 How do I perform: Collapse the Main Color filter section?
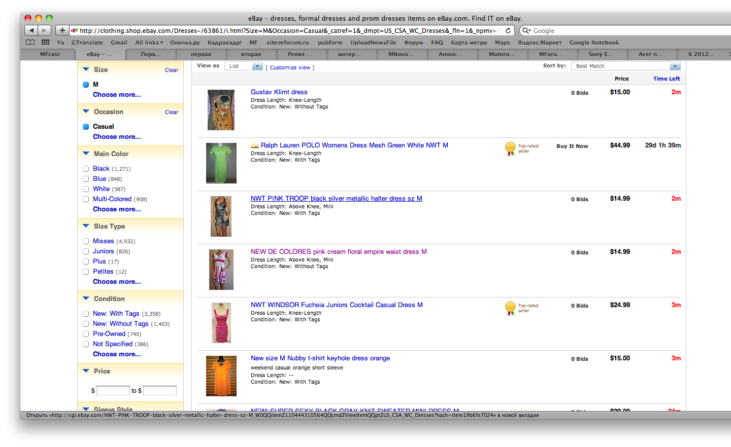click(86, 154)
